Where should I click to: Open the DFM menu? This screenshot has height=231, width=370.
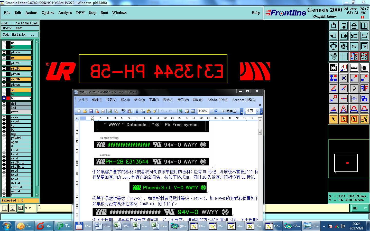click(80, 13)
